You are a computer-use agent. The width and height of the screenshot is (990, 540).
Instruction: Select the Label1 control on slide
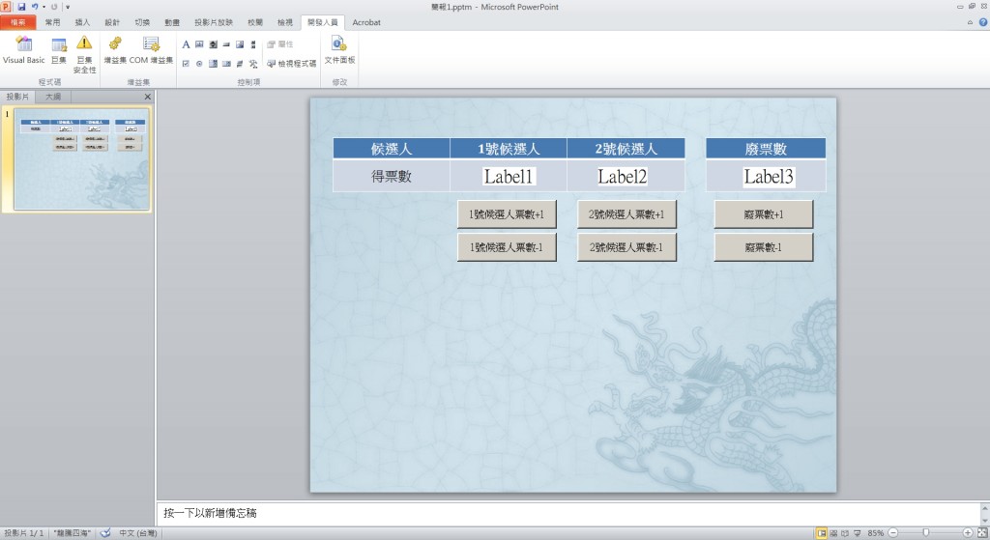(x=509, y=176)
